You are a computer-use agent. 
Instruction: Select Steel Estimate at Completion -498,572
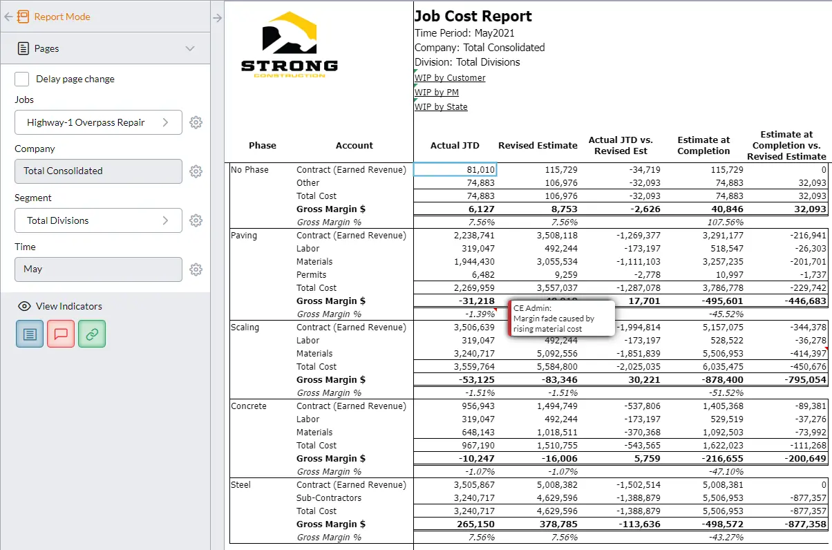(x=703, y=524)
